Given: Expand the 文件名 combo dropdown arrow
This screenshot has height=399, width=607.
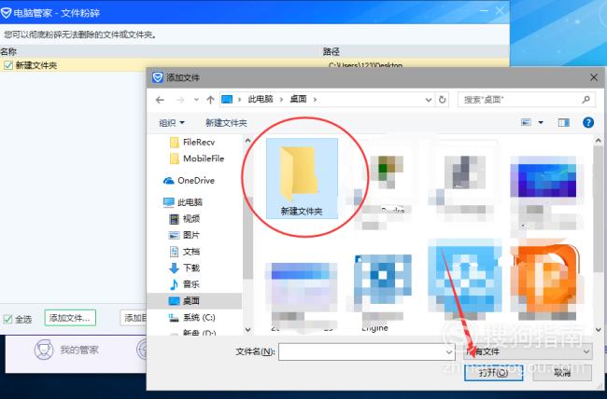Looking at the screenshot, I should 448,351.
